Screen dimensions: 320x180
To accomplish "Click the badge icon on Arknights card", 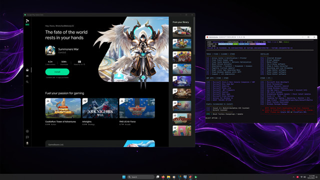I will pyautogui.click(x=85, y=101).
